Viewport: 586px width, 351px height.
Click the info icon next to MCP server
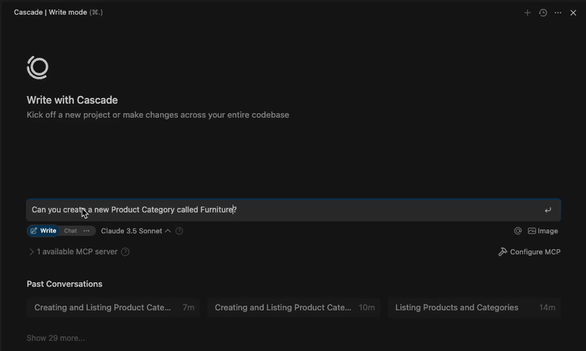pos(125,252)
